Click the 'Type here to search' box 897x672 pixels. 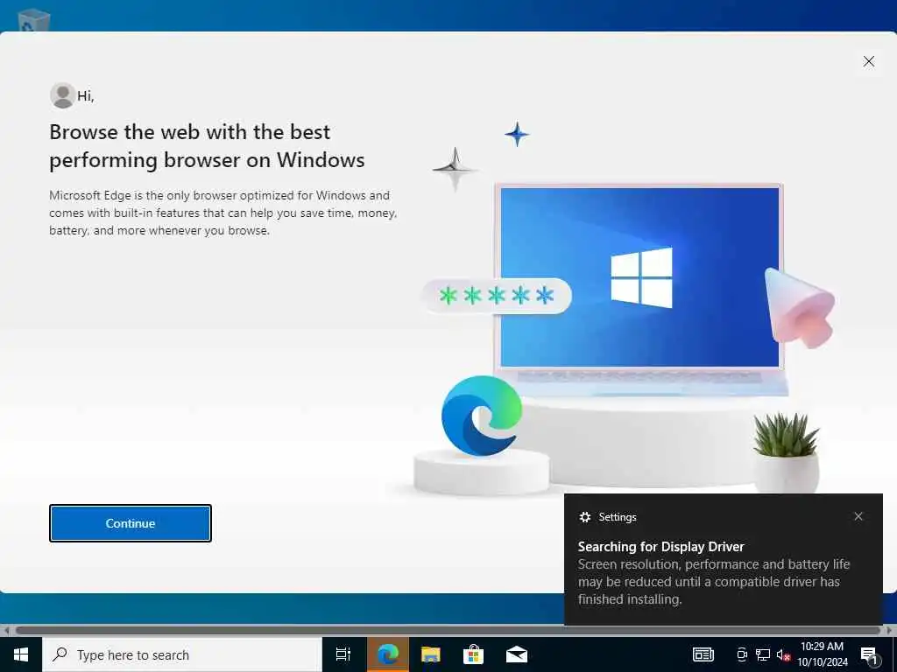point(182,654)
